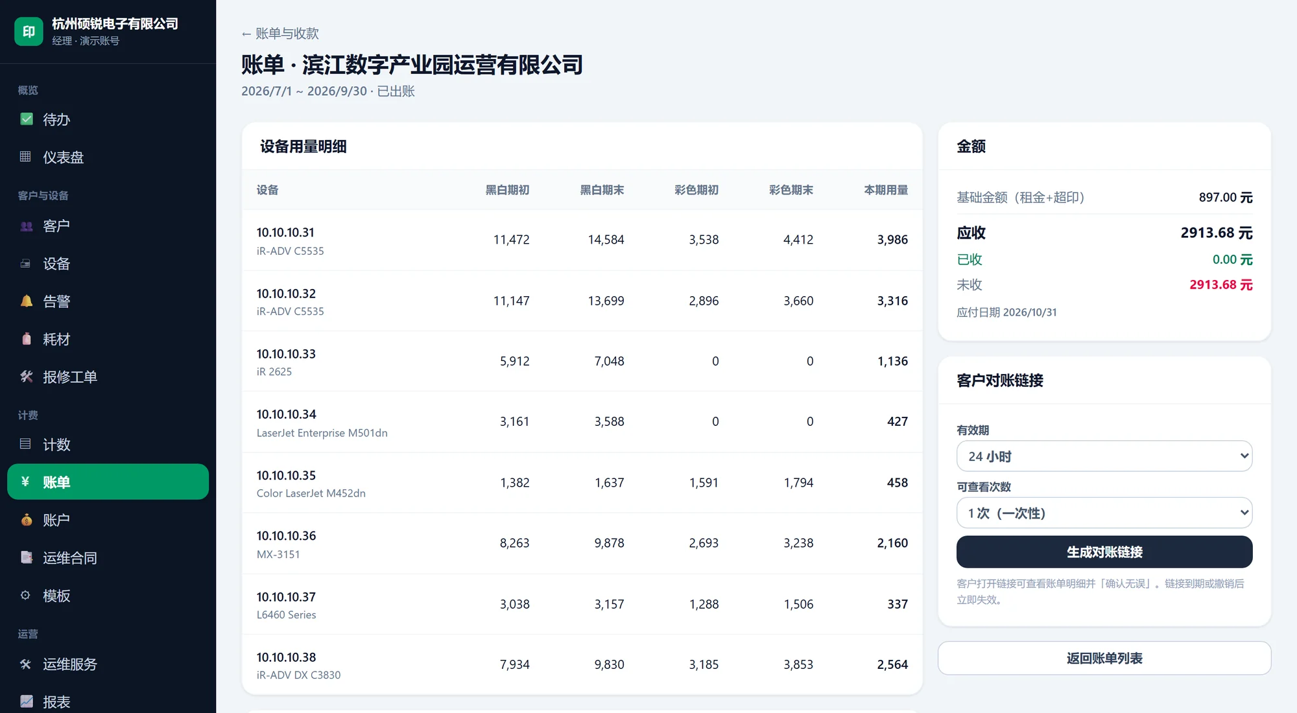This screenshot has width=1297, height=713.
Task: Open the 可查看次数 dropdown
Action: (1104, 513)
